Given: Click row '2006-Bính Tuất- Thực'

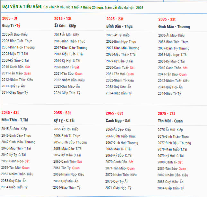Looking at the screenshot, I should click(17, 41).
